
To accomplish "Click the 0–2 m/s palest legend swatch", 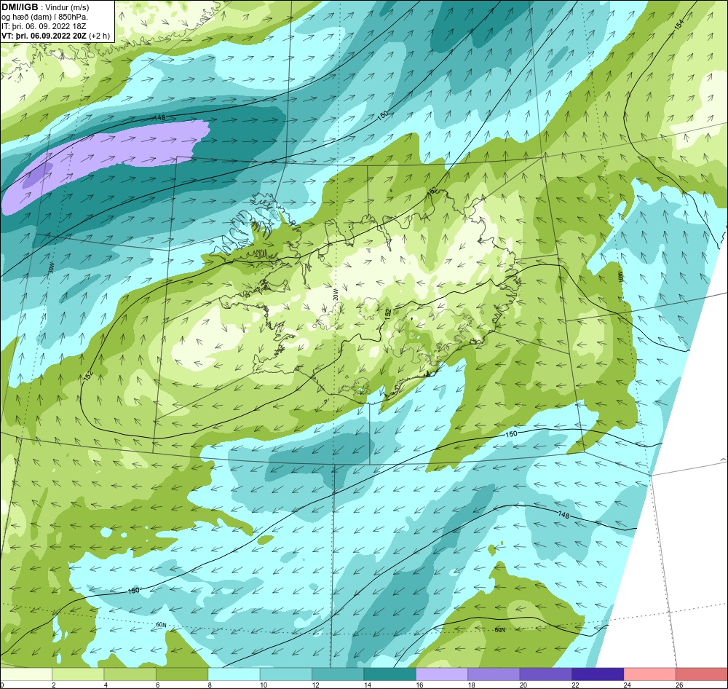I will 26,674.
